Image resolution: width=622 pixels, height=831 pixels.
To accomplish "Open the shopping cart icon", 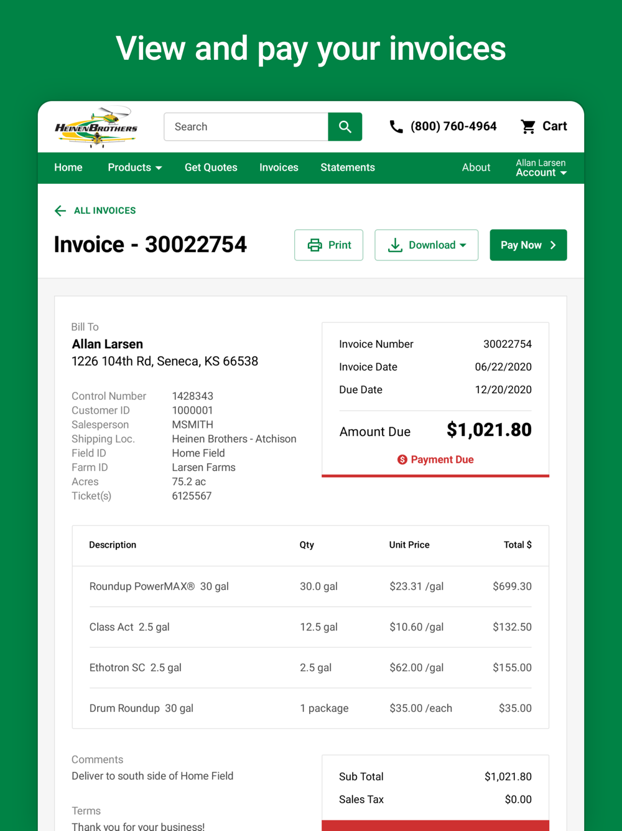I will pyautogui.click(x=528, y=126).
